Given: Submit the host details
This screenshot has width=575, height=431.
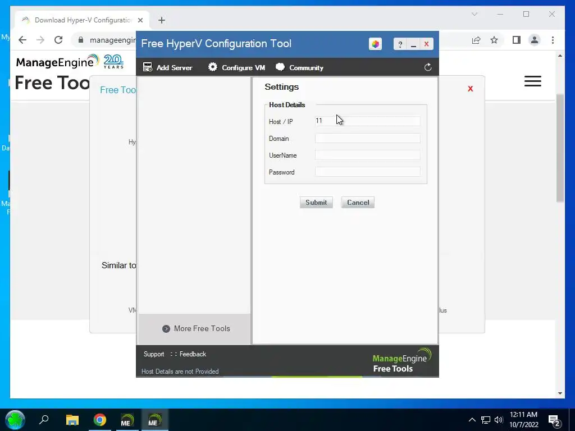Looking at the screenshot, I should click(x=316, y=202).
